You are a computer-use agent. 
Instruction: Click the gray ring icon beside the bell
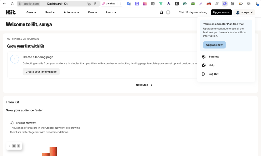point(168,12)
